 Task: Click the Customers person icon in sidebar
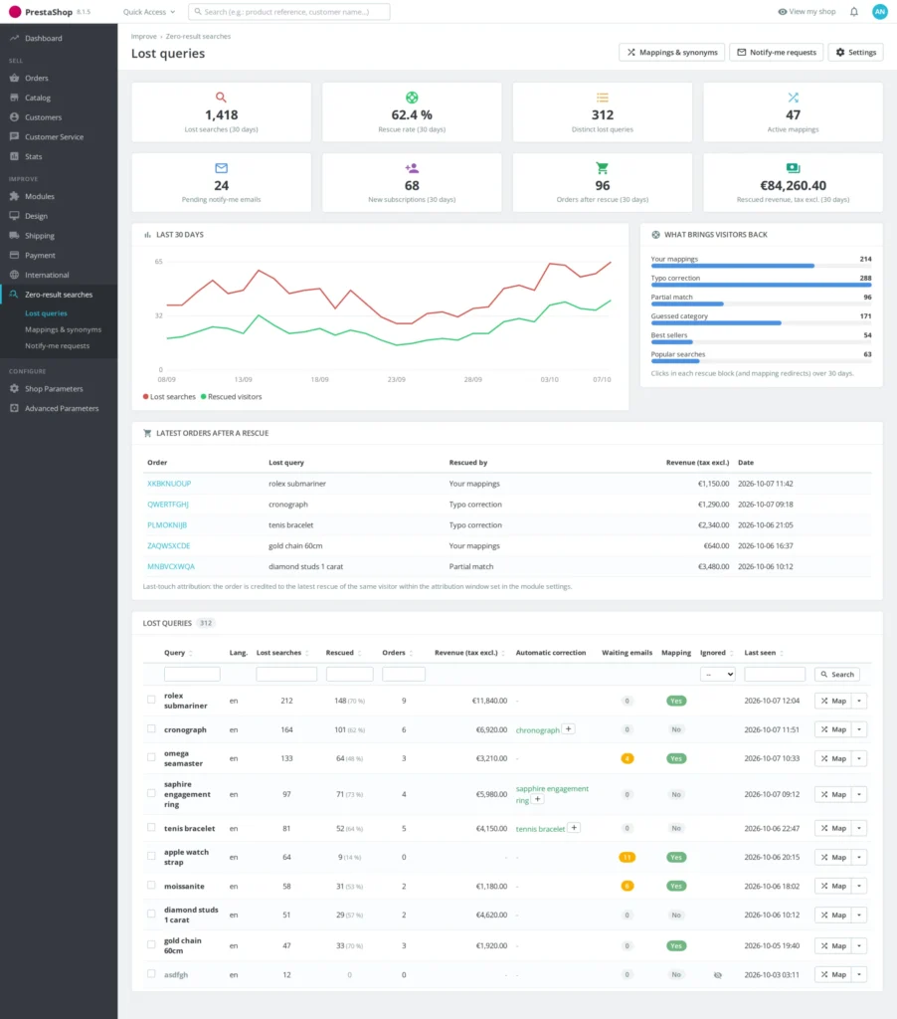click(14, 117)
